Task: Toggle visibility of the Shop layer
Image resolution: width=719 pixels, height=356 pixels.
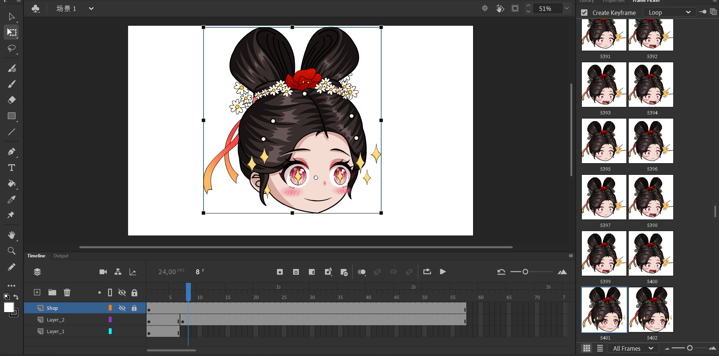Action: 122,308
